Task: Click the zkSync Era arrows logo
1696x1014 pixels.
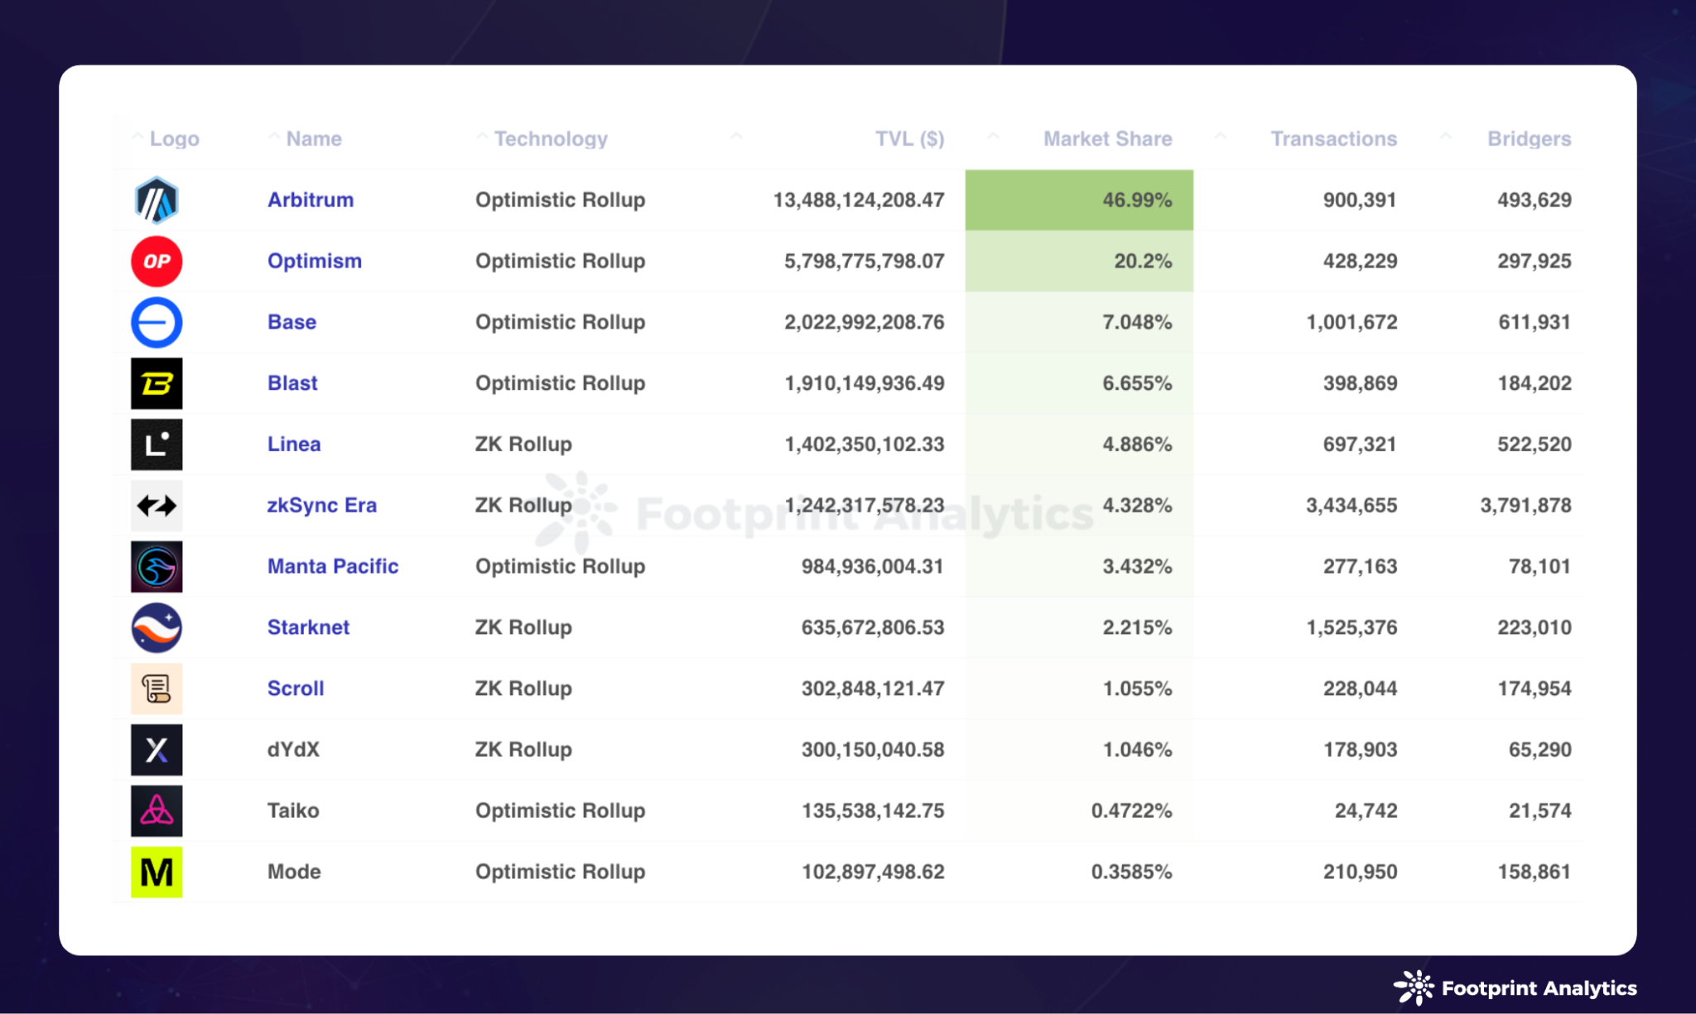Action: pyautogui.click(x=157, y=506)
